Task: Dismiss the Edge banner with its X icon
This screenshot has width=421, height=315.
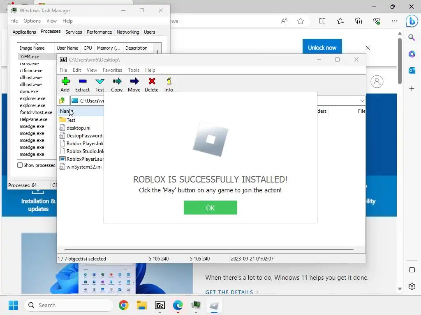Action: [x=368, y=48]
